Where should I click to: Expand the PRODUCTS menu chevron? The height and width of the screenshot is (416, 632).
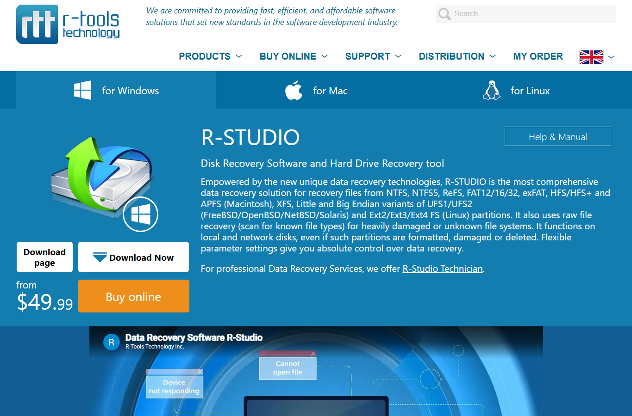pos(239,56)
